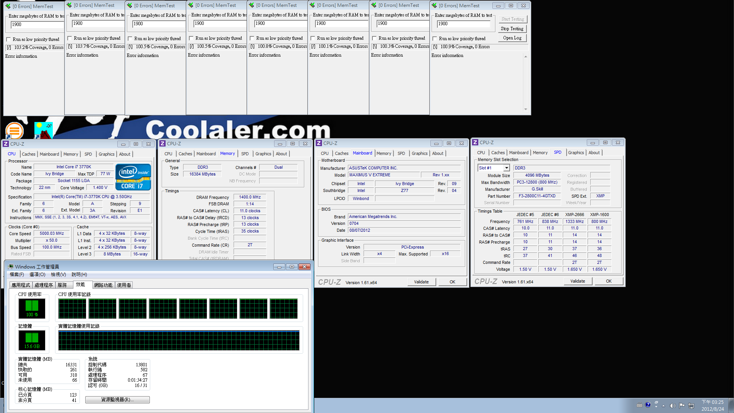The height and width of the screenshot is (413, 734).
Task: Click the Show Desktop strip at the taskbar edge
Action: [x=731, y=405]
